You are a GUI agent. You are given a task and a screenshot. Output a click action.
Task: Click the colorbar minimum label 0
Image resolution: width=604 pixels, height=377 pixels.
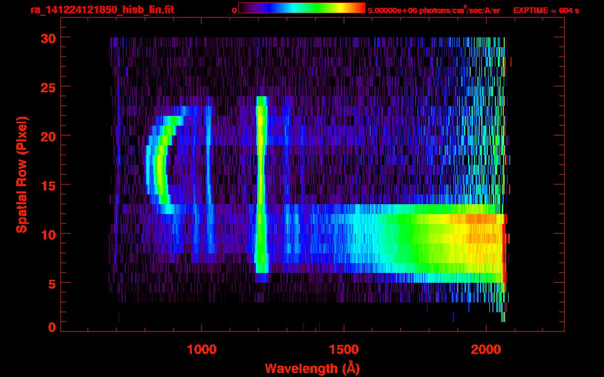pos(235,11)
